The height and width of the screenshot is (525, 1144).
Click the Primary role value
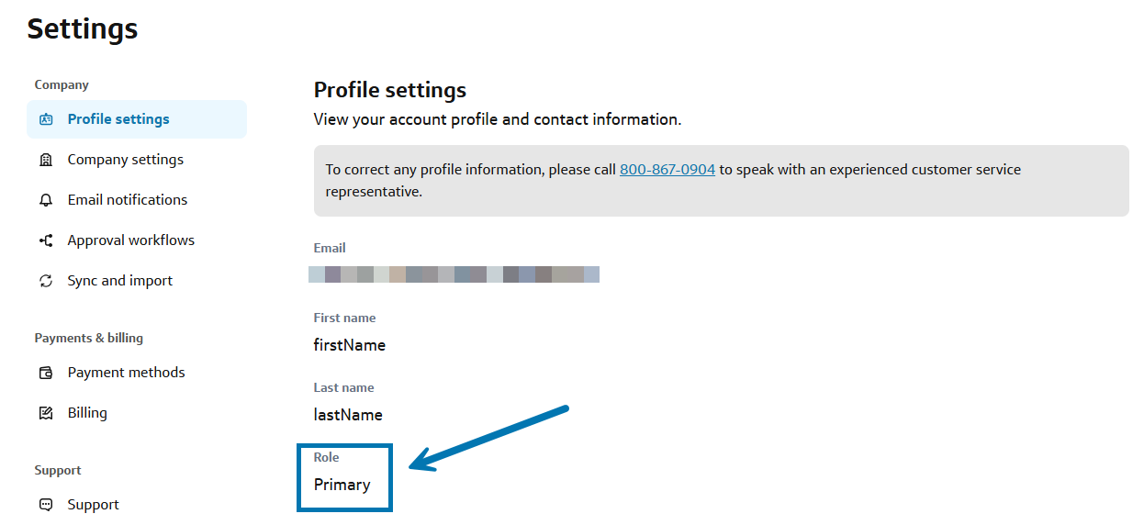(x=342, y=485)
